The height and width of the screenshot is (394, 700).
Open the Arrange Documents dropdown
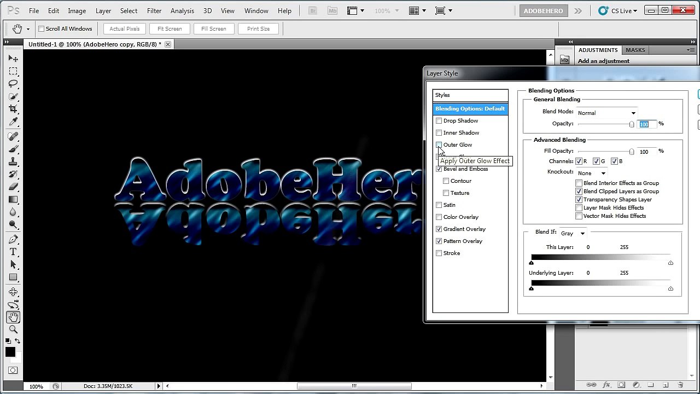[x=418, y=10]
